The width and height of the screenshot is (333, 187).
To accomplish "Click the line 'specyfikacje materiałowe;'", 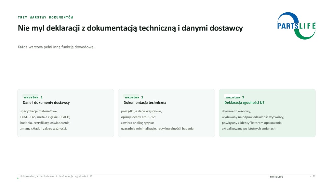I will point(39,111).
